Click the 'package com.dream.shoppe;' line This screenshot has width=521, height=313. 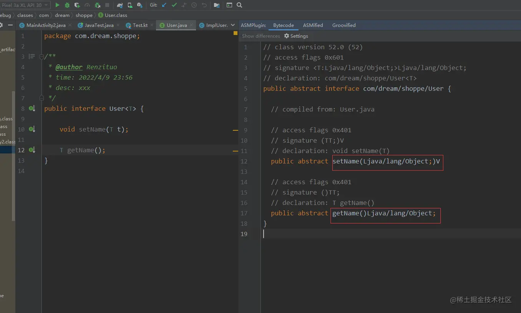[92, 36]
